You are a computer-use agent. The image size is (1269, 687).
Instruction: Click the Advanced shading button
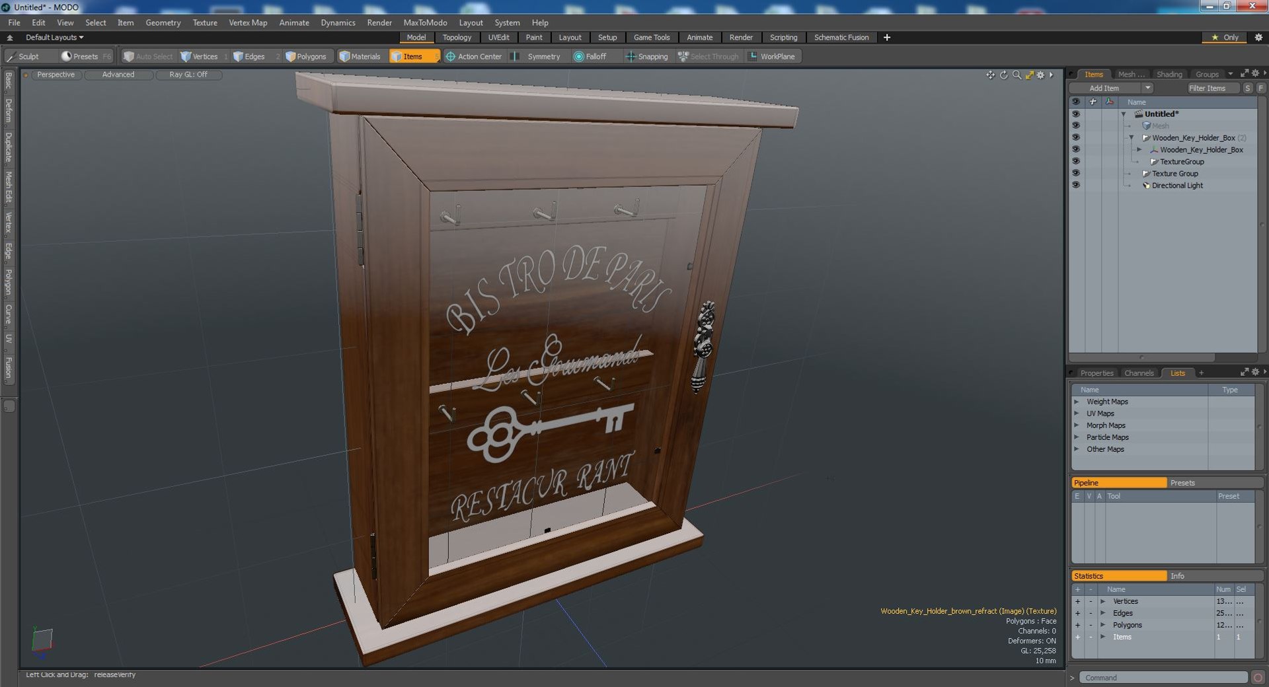118,75
